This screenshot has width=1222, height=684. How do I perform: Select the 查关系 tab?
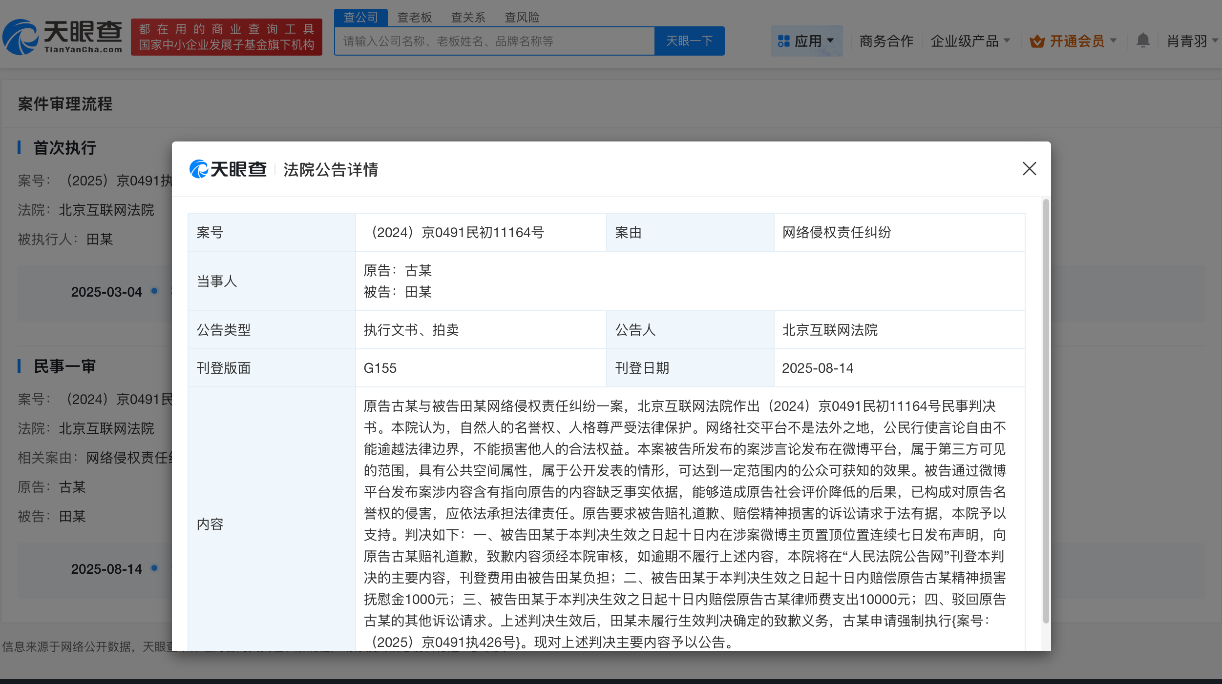point(468,17)
